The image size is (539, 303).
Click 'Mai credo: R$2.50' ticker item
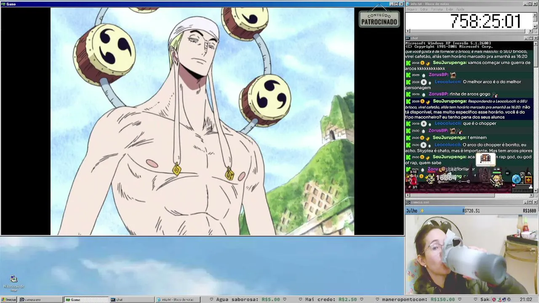point(331,300)
